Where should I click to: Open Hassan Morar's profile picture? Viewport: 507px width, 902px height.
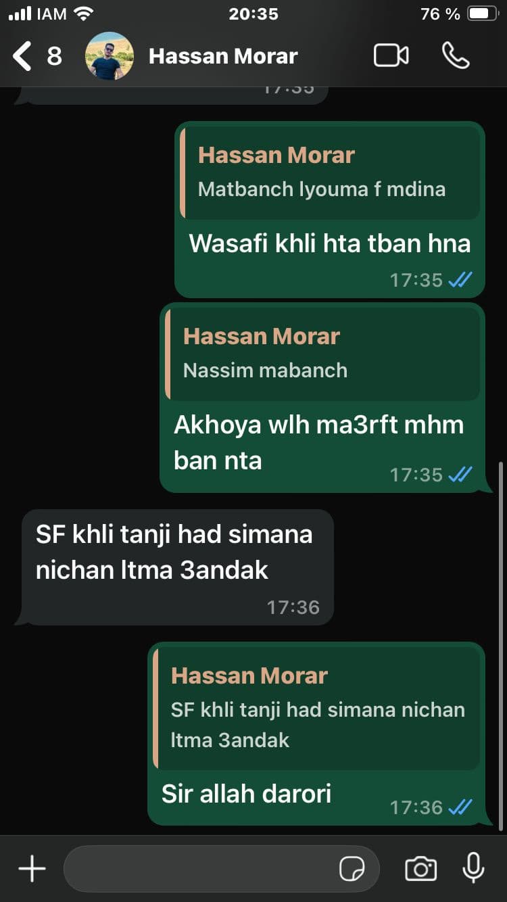[110, 56]
